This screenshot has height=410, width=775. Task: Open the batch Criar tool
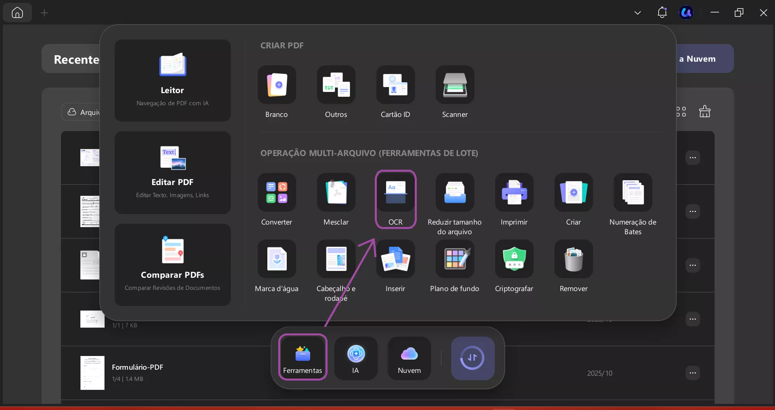[573, 200]
